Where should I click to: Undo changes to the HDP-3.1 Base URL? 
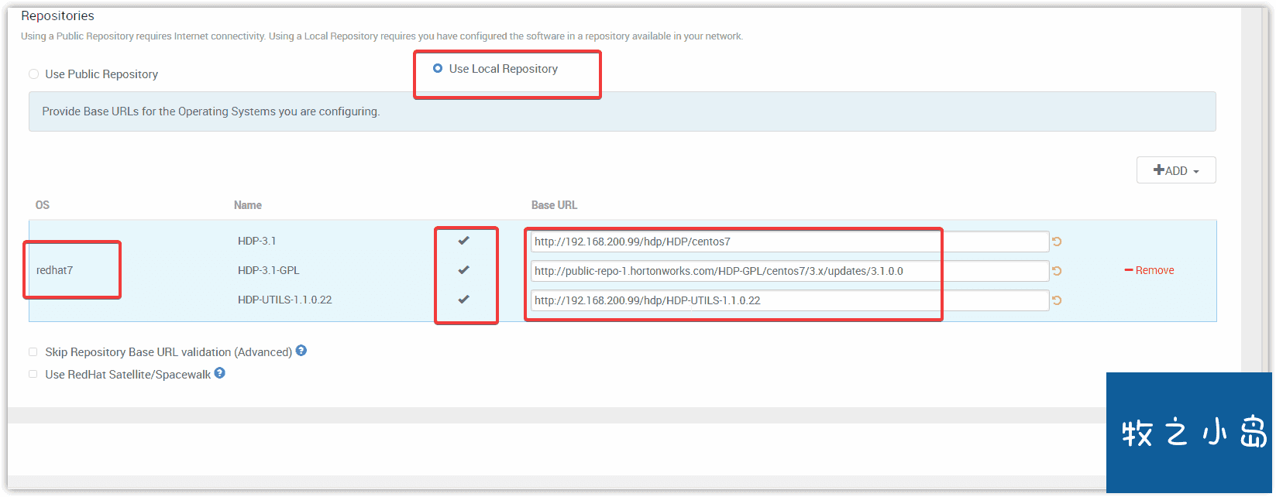coord(1057,242)
